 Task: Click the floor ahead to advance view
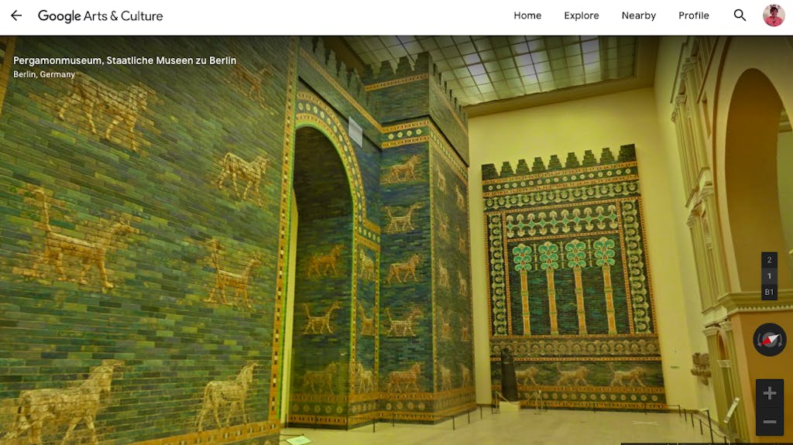click(x=506, y=427)
